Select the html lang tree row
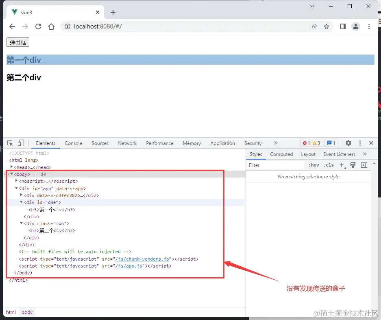The height and width of the screenshot is (320, 381). [24, 160]
